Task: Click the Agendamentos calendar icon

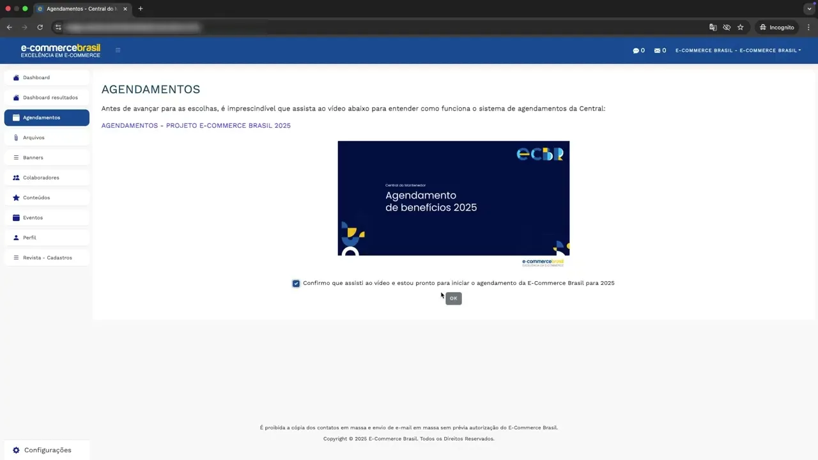Action: pyautogui.click(x=16, y=118)
